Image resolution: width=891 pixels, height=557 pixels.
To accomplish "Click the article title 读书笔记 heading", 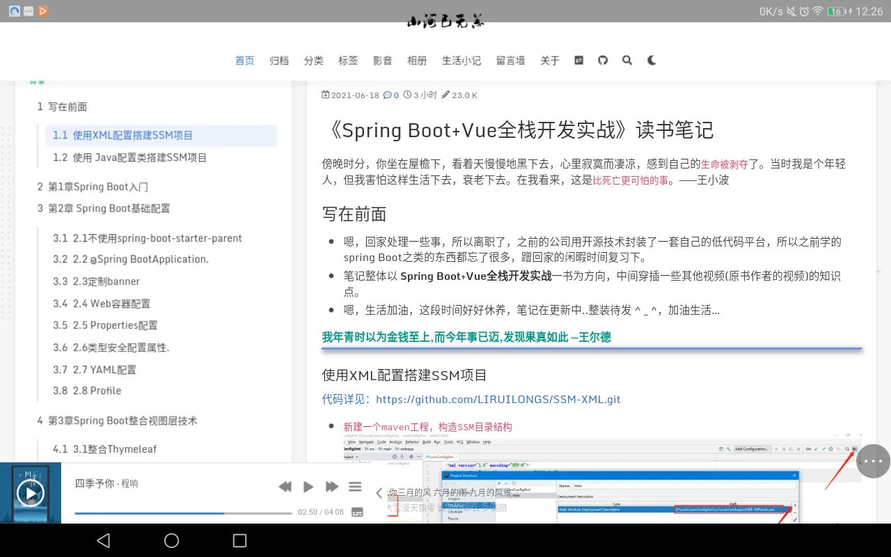I will tap(519, 130).
